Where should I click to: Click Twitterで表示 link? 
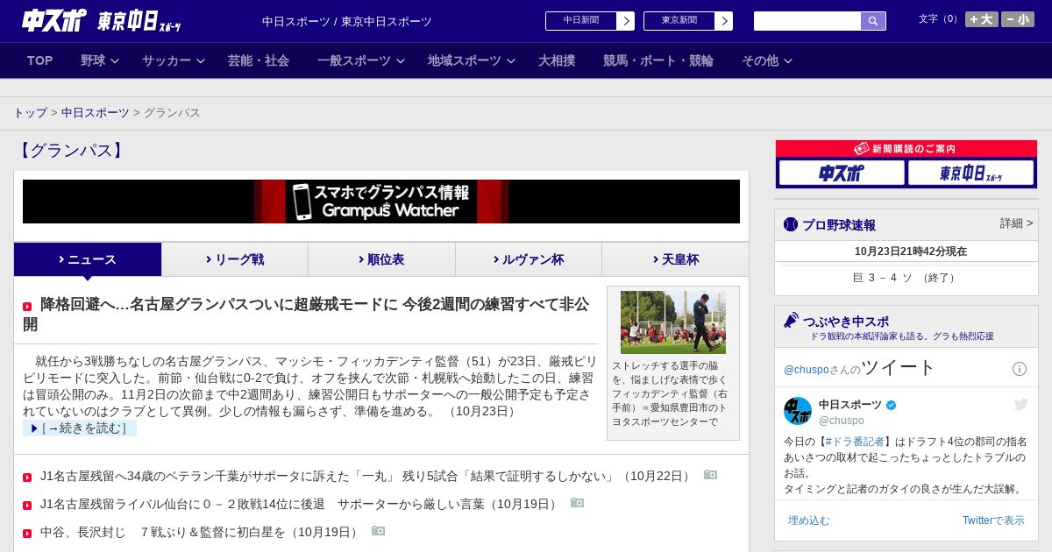coord(993,520)
